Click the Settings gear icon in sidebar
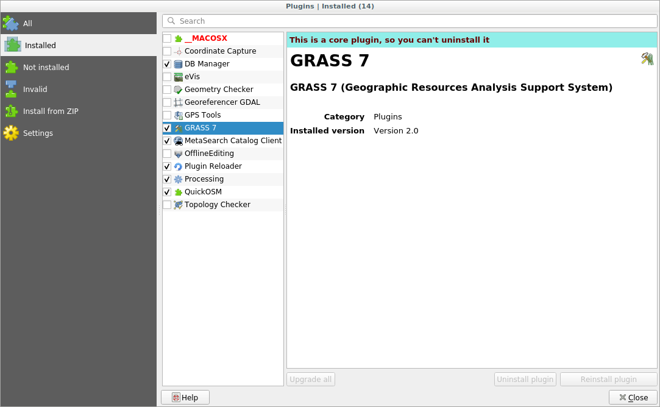The height and width of the screenshot is (407, 660). pos(12,132)
